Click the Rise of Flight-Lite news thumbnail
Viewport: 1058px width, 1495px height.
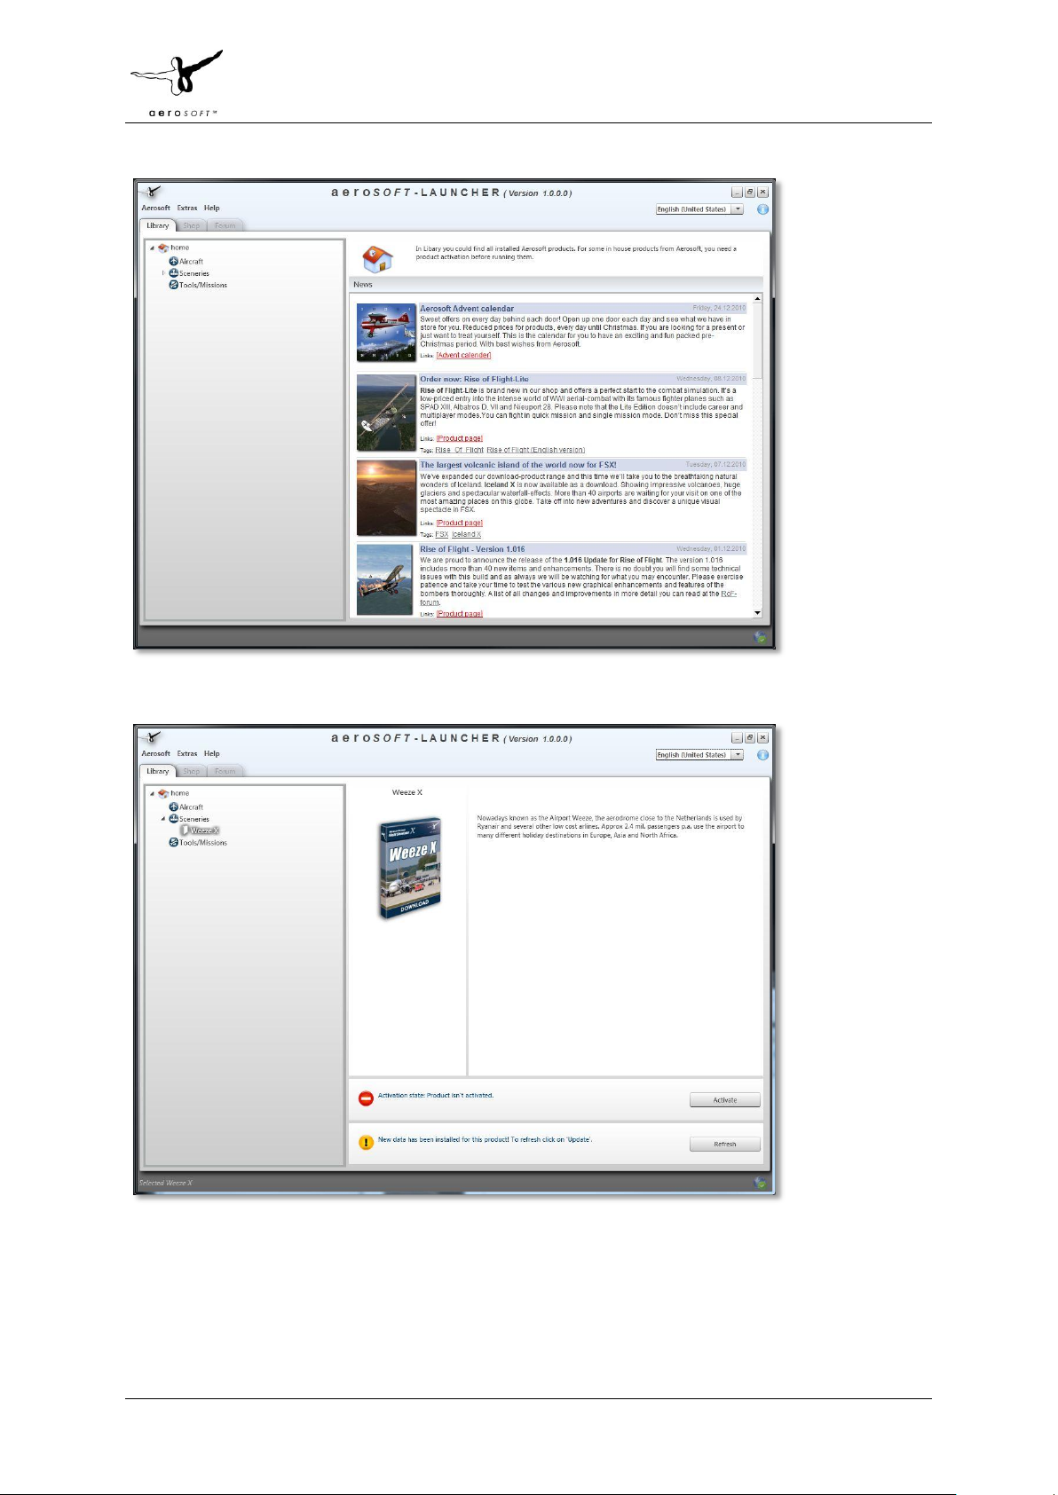[386, 413]
